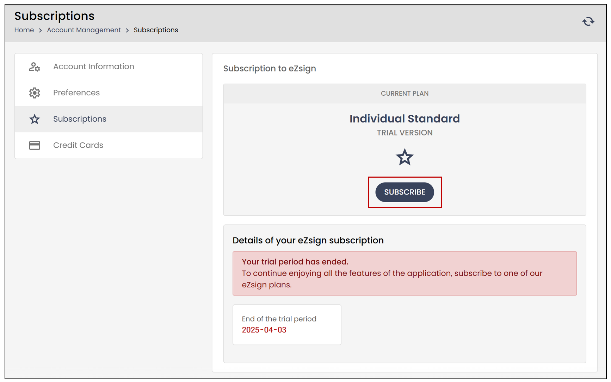Open Account Management breadcrumb link

point(84,30)
